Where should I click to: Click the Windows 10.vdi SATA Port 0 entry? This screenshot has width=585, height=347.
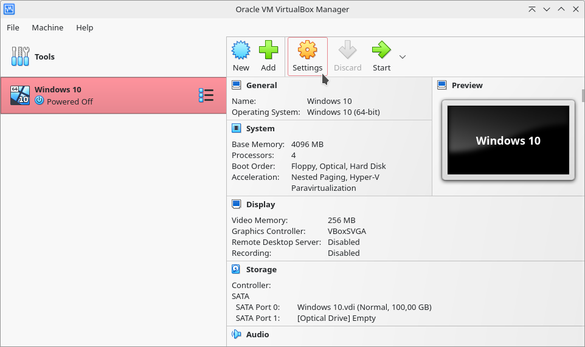click(364, 307)
